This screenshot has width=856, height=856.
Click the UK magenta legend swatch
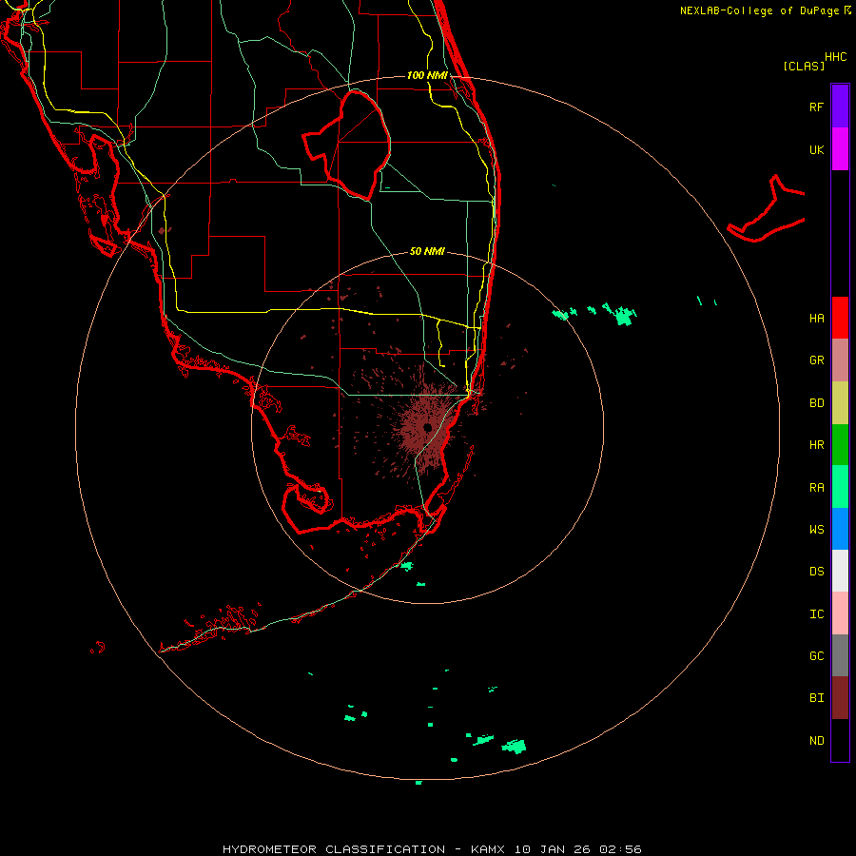pos(840,149)
